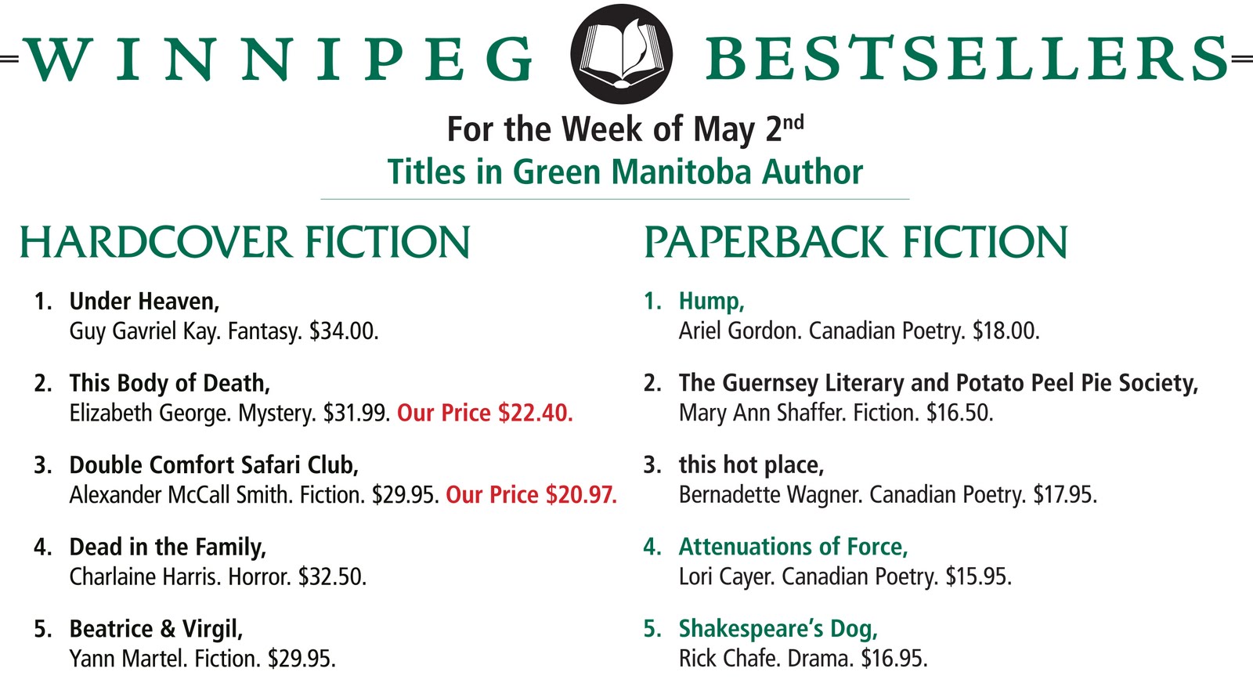Open green Shakespeare's Dog title
This screenshot has height=690, width=1253.
pyautogui.click(x=778, y=629)
